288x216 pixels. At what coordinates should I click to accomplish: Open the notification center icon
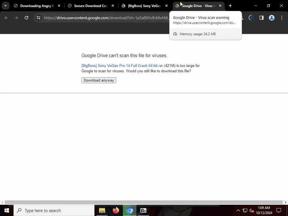point(279,210)
